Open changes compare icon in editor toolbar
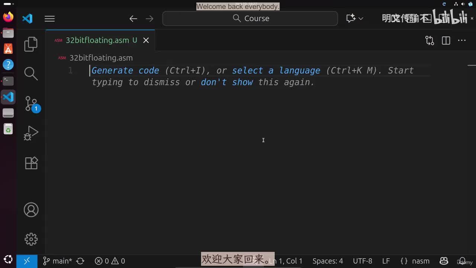 [x=430, y=41]
